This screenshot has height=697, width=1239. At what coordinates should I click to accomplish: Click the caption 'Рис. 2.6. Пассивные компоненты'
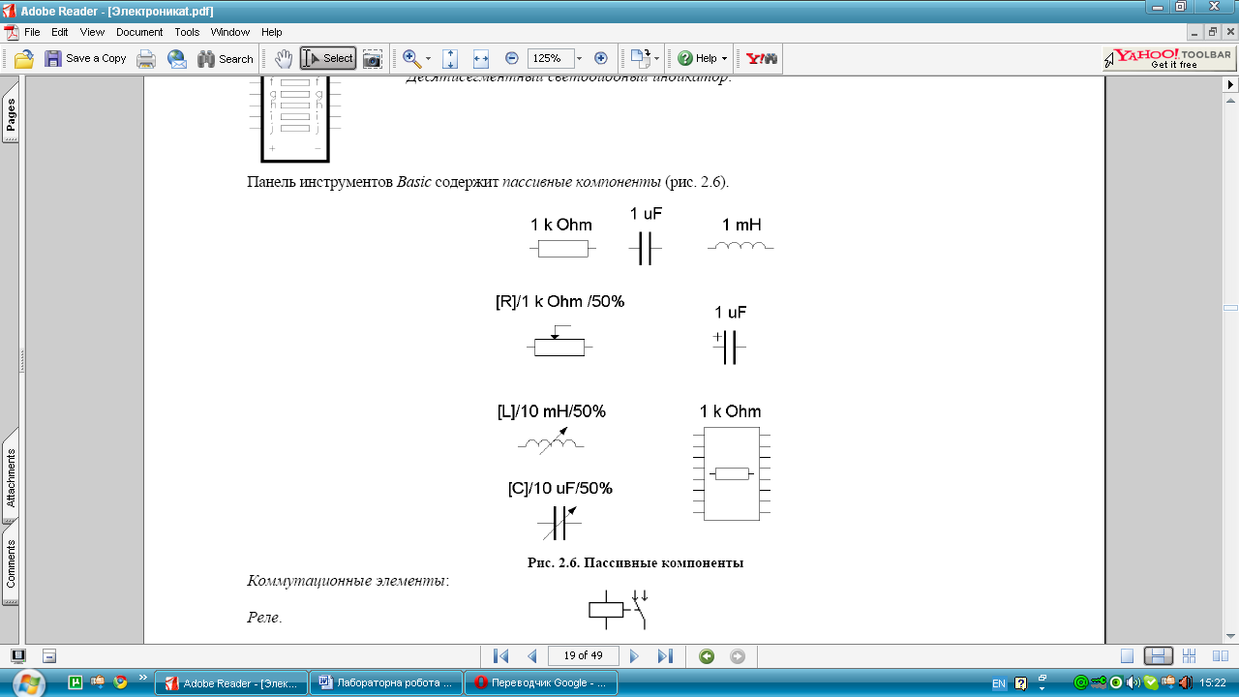pyautogui.click(x=636, y=562)
